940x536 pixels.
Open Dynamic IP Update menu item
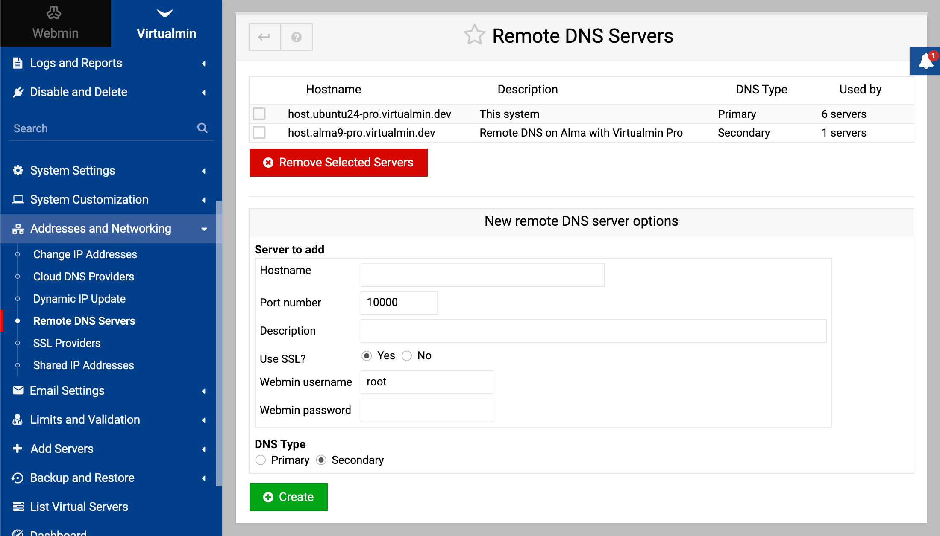(79, 299)
